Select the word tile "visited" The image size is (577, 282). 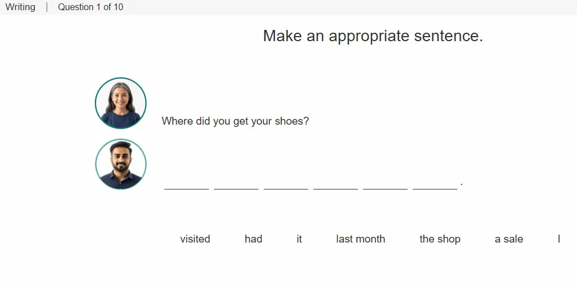(195, 239)
